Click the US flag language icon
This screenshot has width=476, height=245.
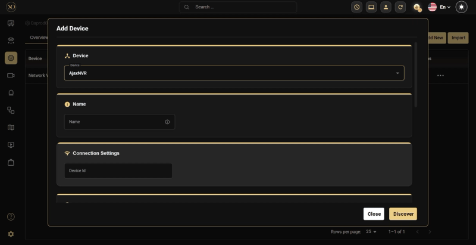433,7
